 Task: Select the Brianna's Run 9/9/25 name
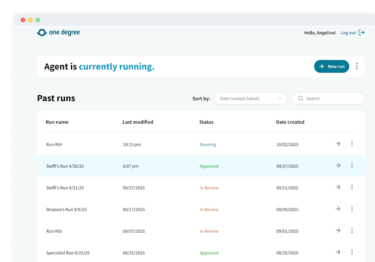tap(66, 210)
